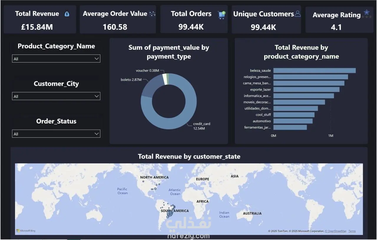Image resolution: width=377 pixels, height=240 pixels.
Task: Select the Customer_City slicer heading
Action: coord(56,84)
